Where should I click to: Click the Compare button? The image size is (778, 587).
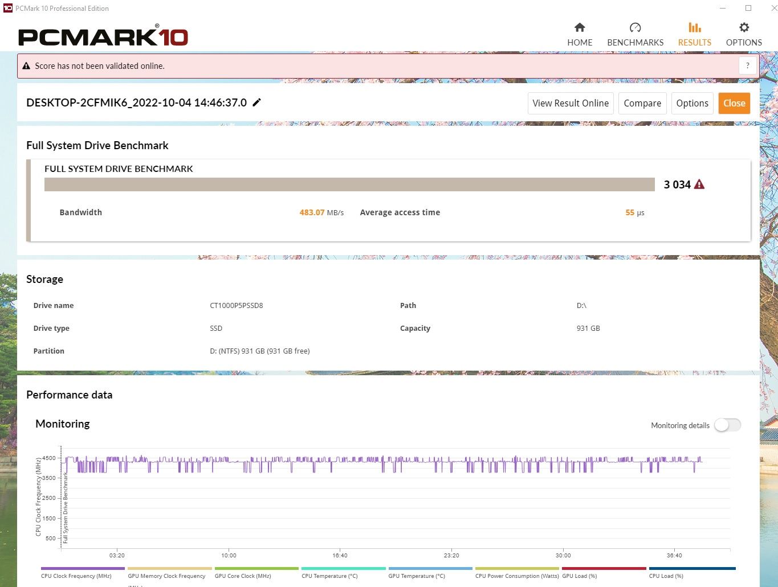642,103
